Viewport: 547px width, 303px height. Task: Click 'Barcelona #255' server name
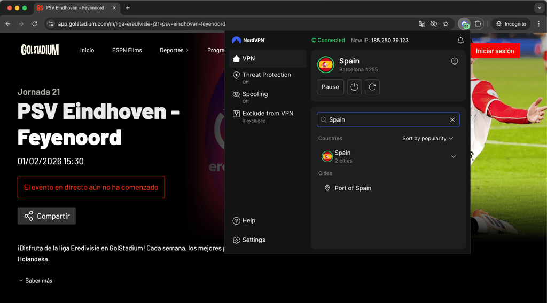click(358, 70)
